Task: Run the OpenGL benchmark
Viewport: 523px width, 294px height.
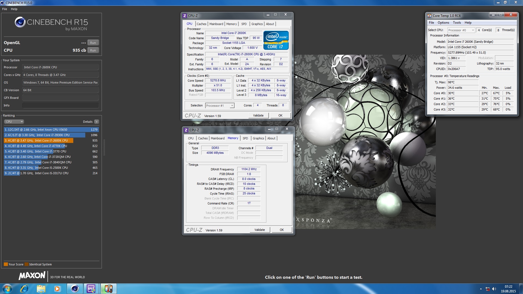Action: point(93,43)
